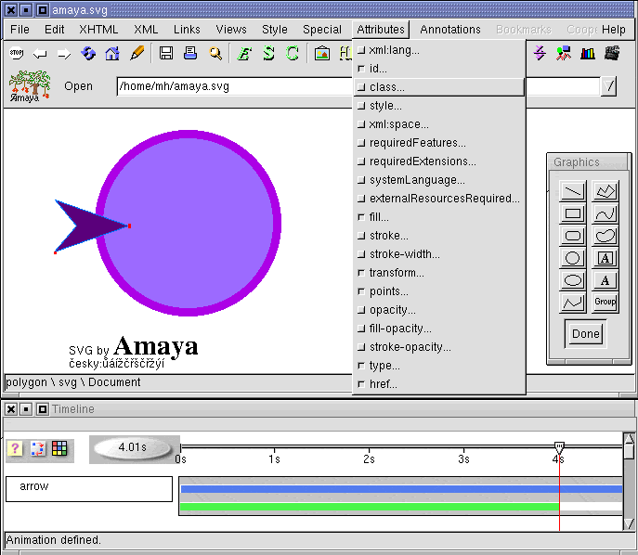Click the colored books library icon

coord(588,53)
